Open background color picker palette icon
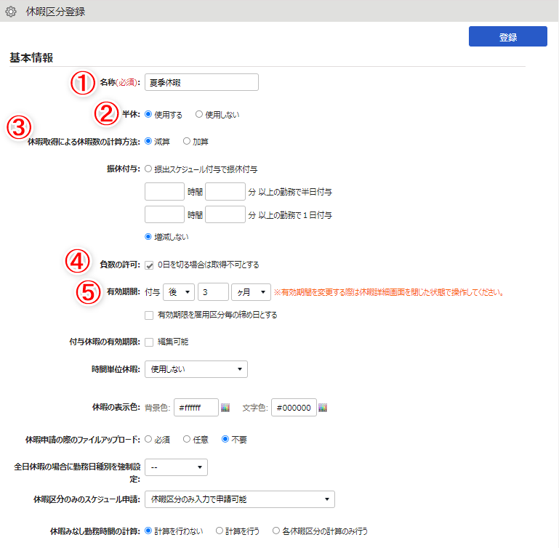 pos(225,408)
